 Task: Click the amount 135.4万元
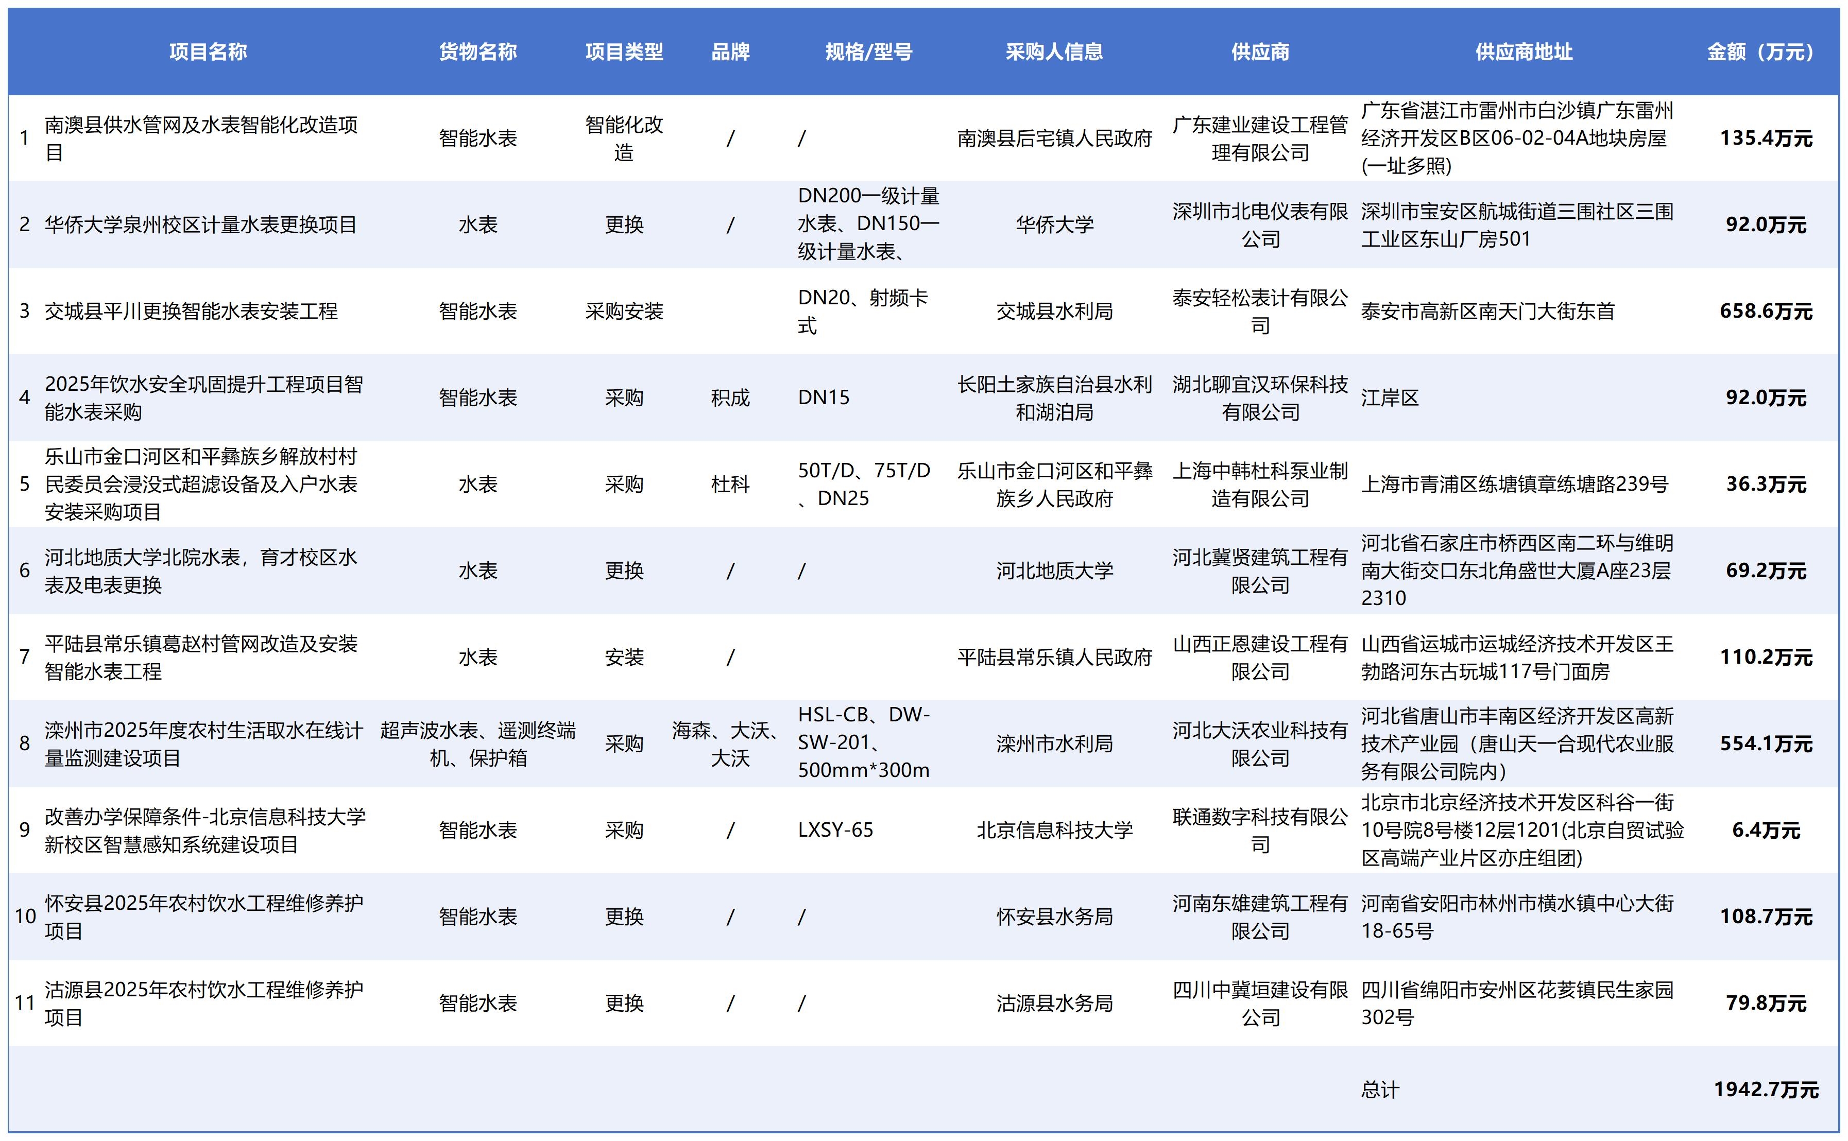pyautogui.click(x=1766, y=138)
